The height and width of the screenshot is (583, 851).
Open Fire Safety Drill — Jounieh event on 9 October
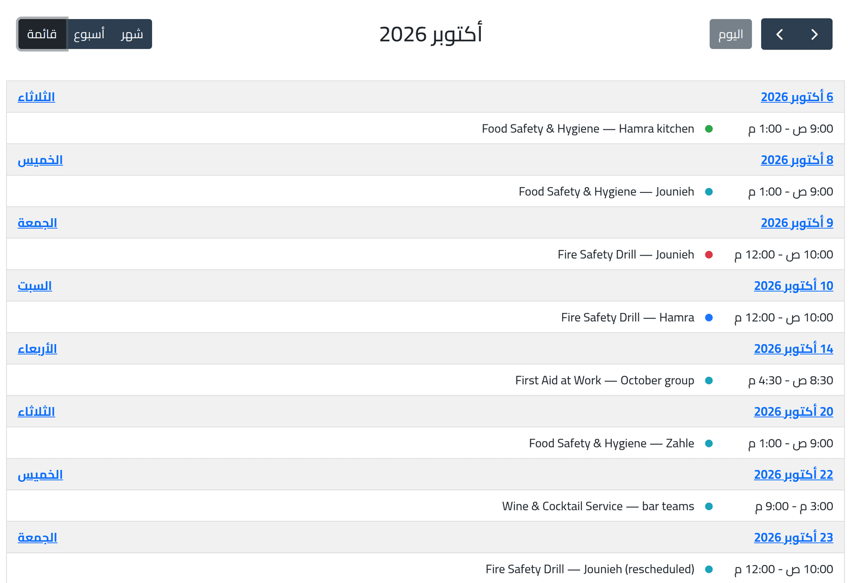[625, 255]
